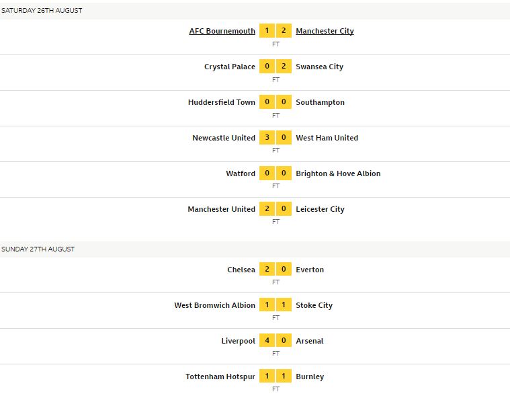Viewport: 510px width, 396px height.
Task: Open the West Bromwich Albion match entry
Action: pyautogui.click(x=255, y=311)
